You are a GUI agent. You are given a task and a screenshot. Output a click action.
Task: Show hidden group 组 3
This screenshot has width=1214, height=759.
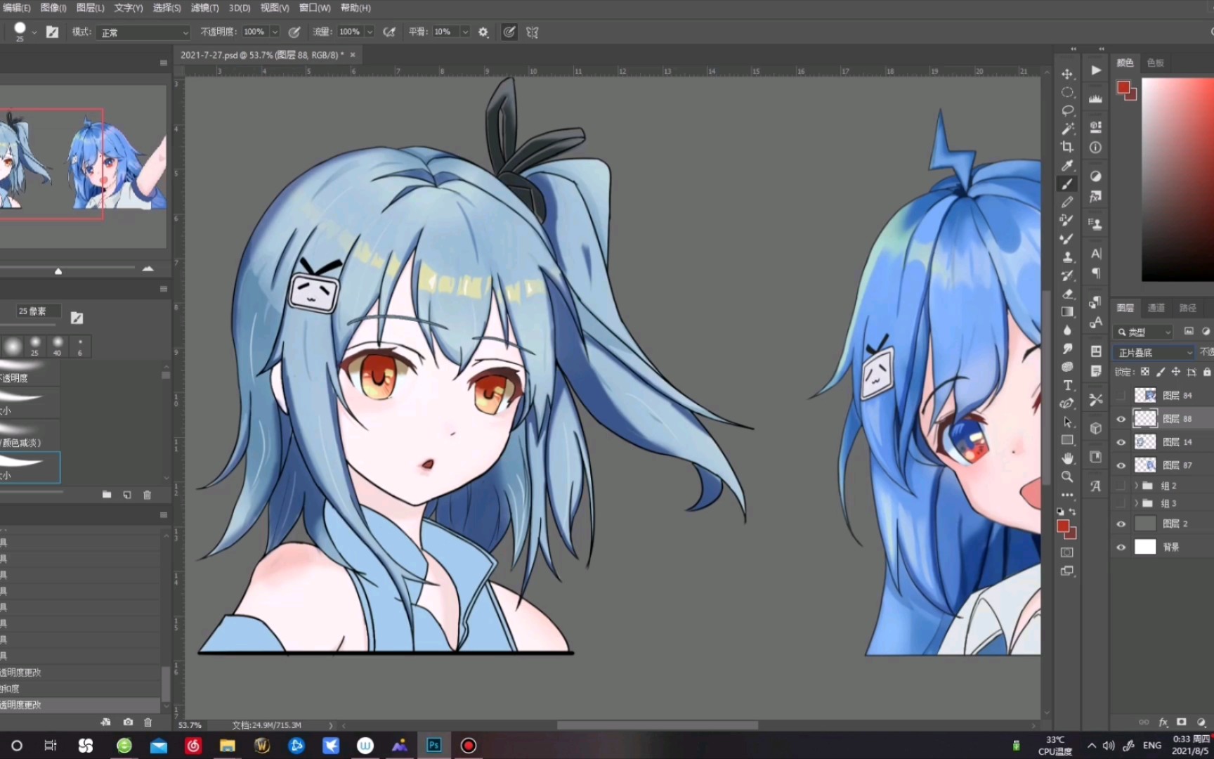[1121, 503]
